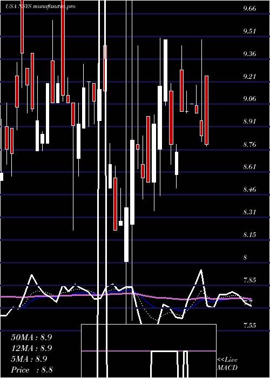Click the 8.76 price axis label
Viewport: 270px width, 378px height.
point(249,144)
